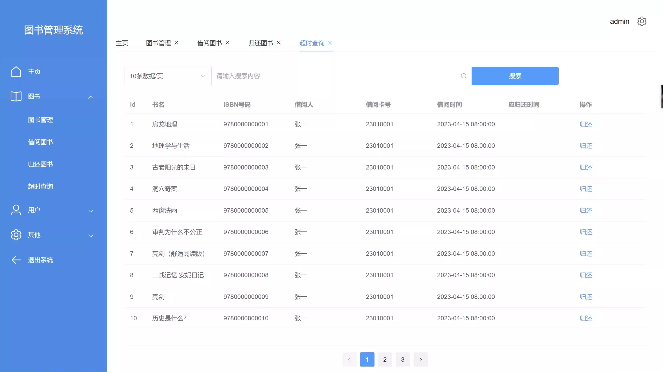Image resolution: width=663 pixels, height=372 pixels.
Task: Close the 超时查询 tab
Action: [330, 43]
